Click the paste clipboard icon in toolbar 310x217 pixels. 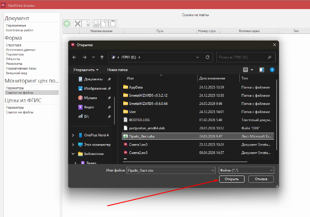pyautogui.click(x=113, y=23)
